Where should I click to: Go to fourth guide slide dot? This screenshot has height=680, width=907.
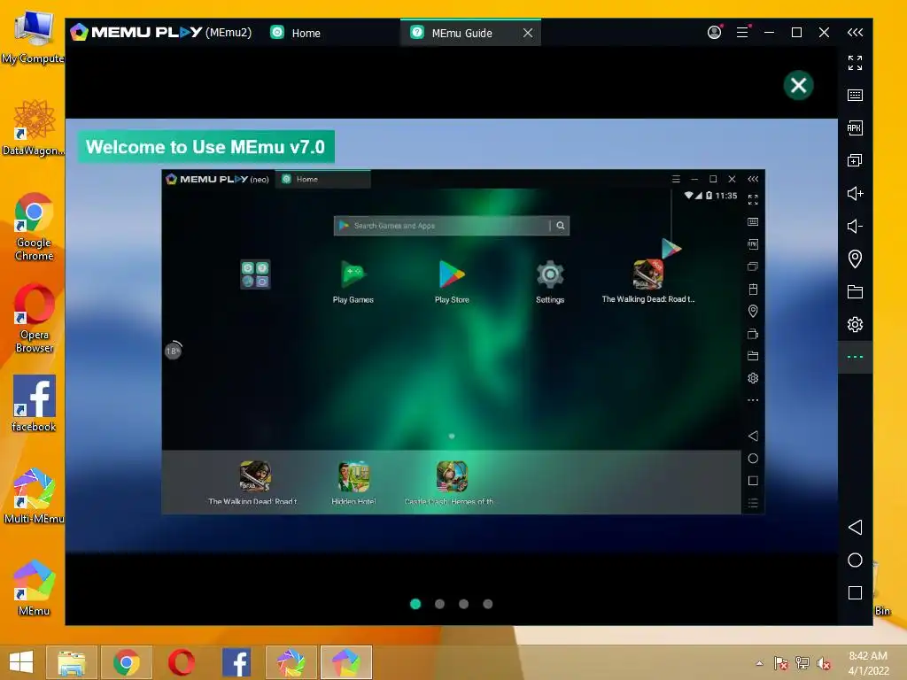click(x=488, y=604)
